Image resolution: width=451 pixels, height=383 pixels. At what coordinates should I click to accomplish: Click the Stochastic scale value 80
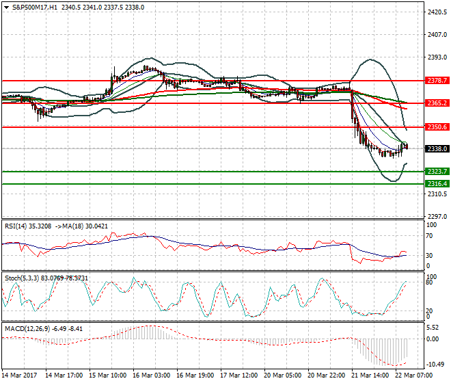coord(429,282)
